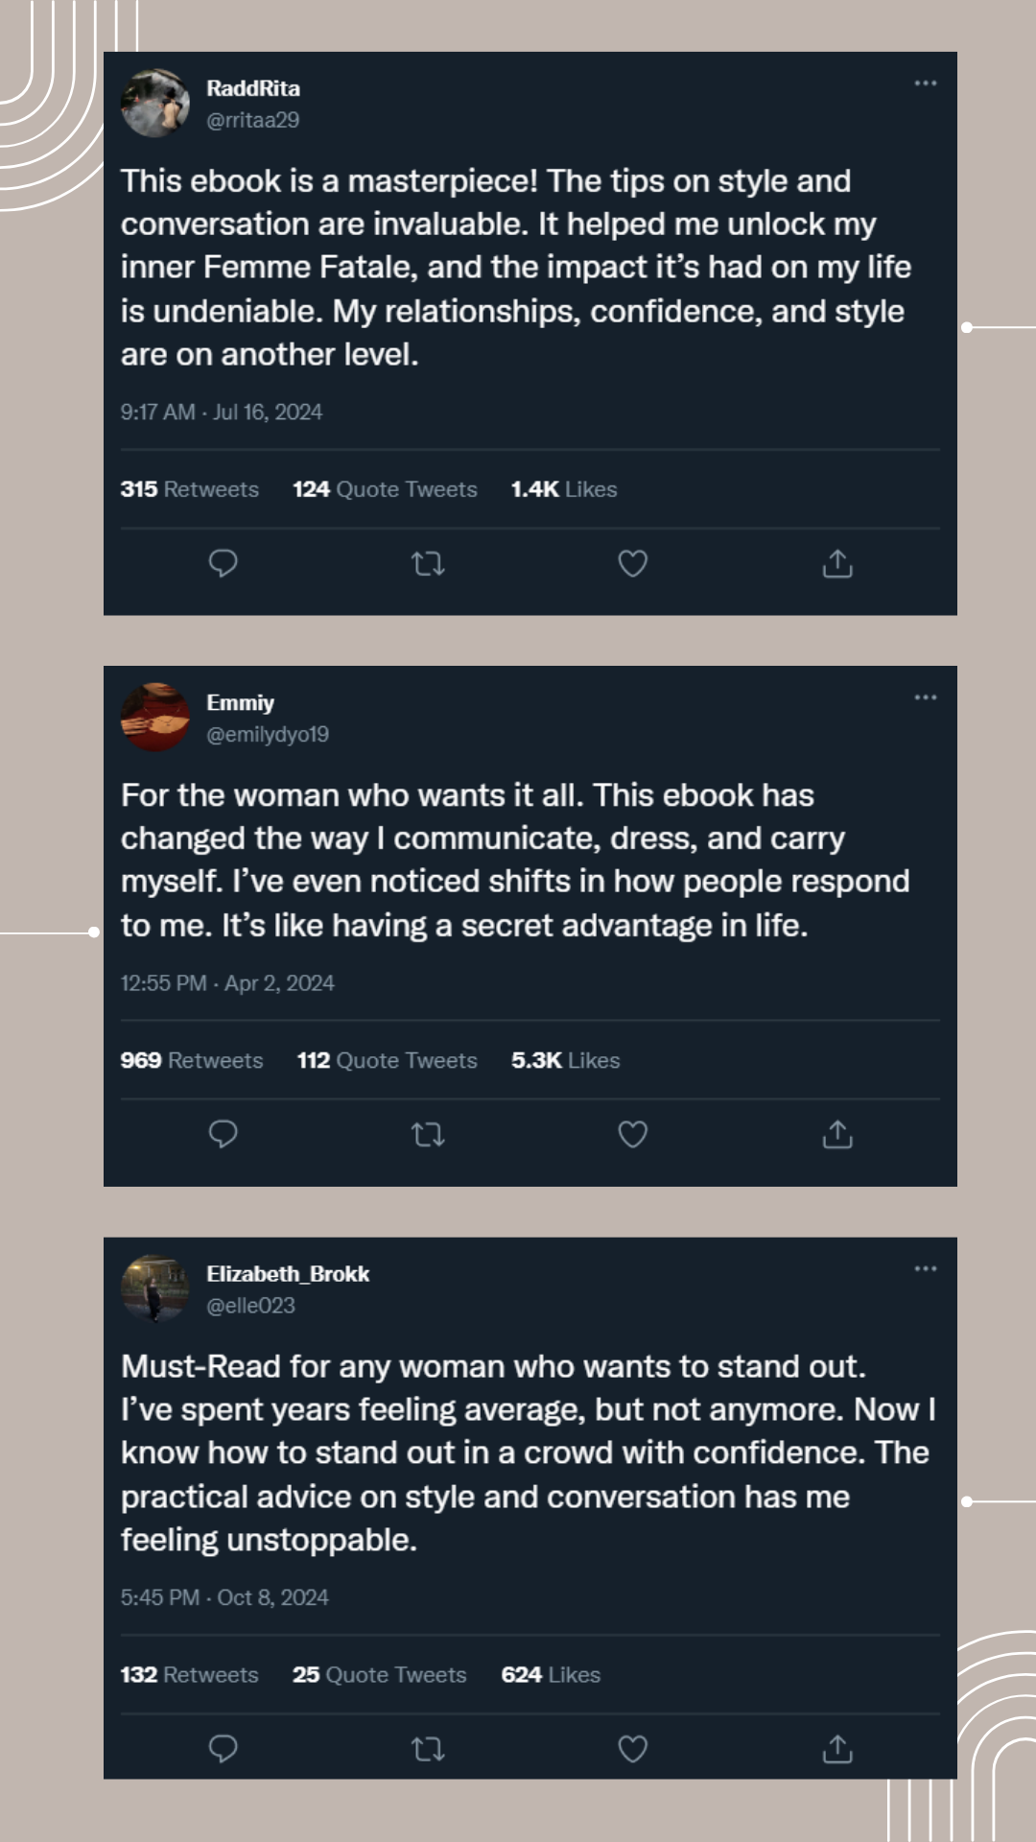Share Elizabeth_Brokk's tweet
This screenshot has height=1842, width=1036.
click(x=837, y=1748)
